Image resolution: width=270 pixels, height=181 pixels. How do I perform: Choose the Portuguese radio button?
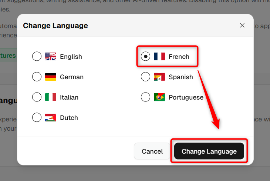click(145, 97)
